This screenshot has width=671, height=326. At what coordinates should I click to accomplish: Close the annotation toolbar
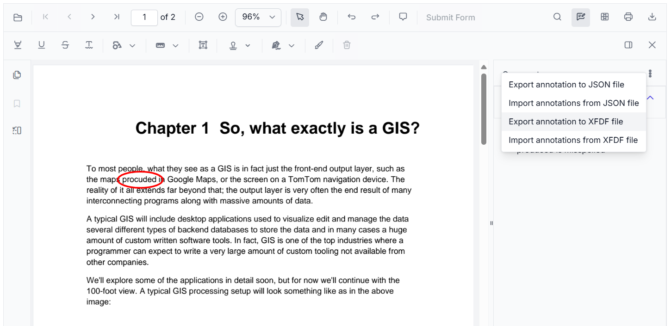652,45
